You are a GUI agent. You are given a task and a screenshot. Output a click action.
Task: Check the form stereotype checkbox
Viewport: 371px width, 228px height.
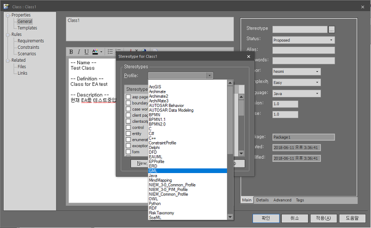[128, 151]
